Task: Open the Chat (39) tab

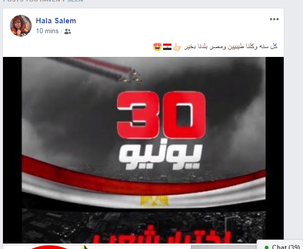Action: (280, 246)
